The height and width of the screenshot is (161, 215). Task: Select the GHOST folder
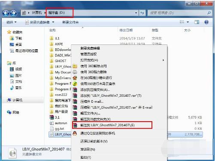point(58,61)
